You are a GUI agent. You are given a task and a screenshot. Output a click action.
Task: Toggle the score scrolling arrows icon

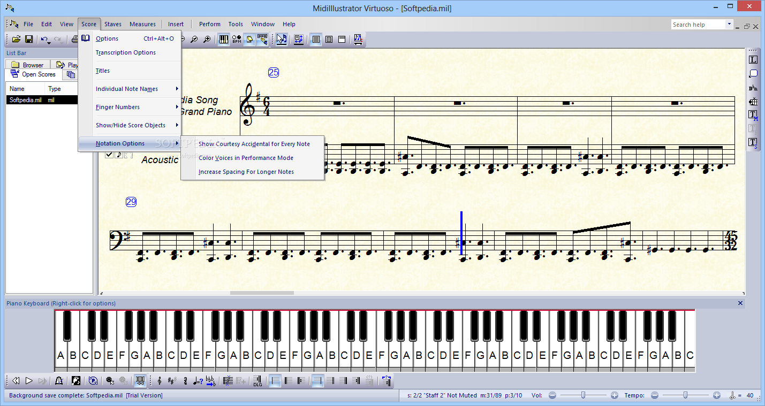click(140, 381)
